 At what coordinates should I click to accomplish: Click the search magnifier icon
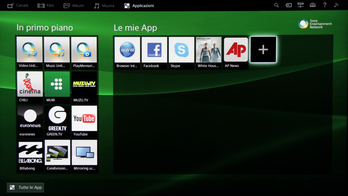pos(276,5)
